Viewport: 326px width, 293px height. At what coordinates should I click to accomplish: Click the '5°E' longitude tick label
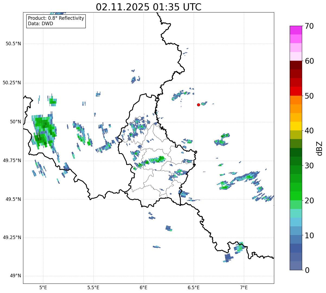(43, 288)
